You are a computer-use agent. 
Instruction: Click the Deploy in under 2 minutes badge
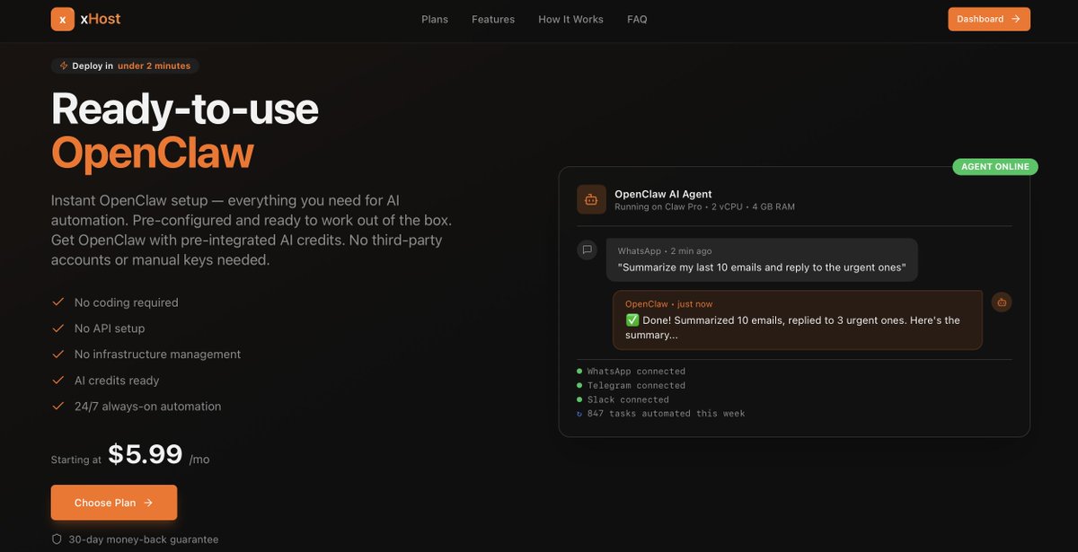click(125, 66)
